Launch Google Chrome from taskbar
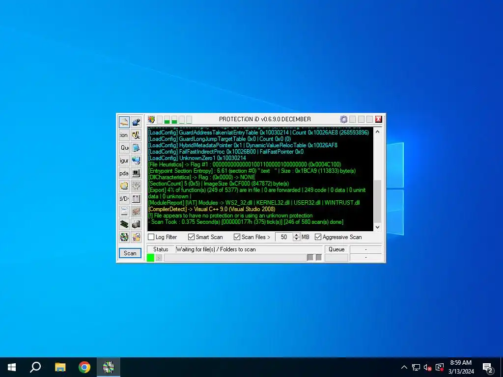The width and height of the screenshot is (503, 377). click(84, 367)
